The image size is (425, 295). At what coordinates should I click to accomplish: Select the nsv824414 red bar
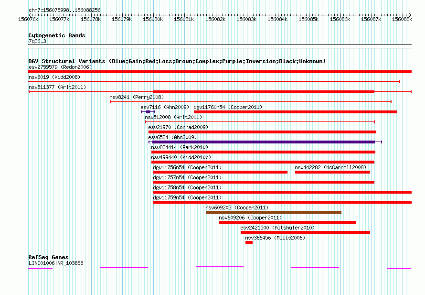(263, 152)
